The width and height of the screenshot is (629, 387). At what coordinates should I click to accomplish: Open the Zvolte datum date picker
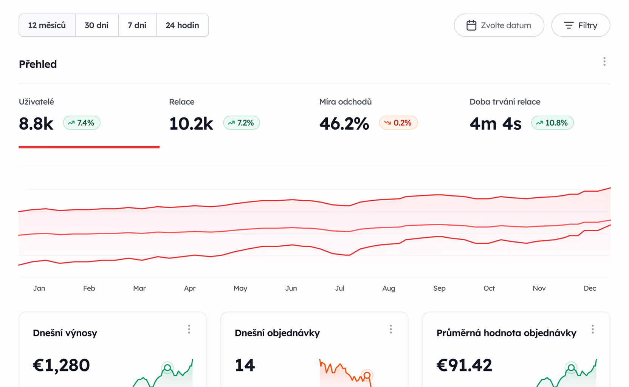pyautogui.click(x=499, y=25)
